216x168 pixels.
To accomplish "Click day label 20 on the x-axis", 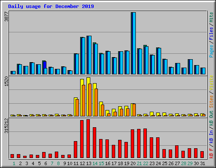I will tap(133, 163).
